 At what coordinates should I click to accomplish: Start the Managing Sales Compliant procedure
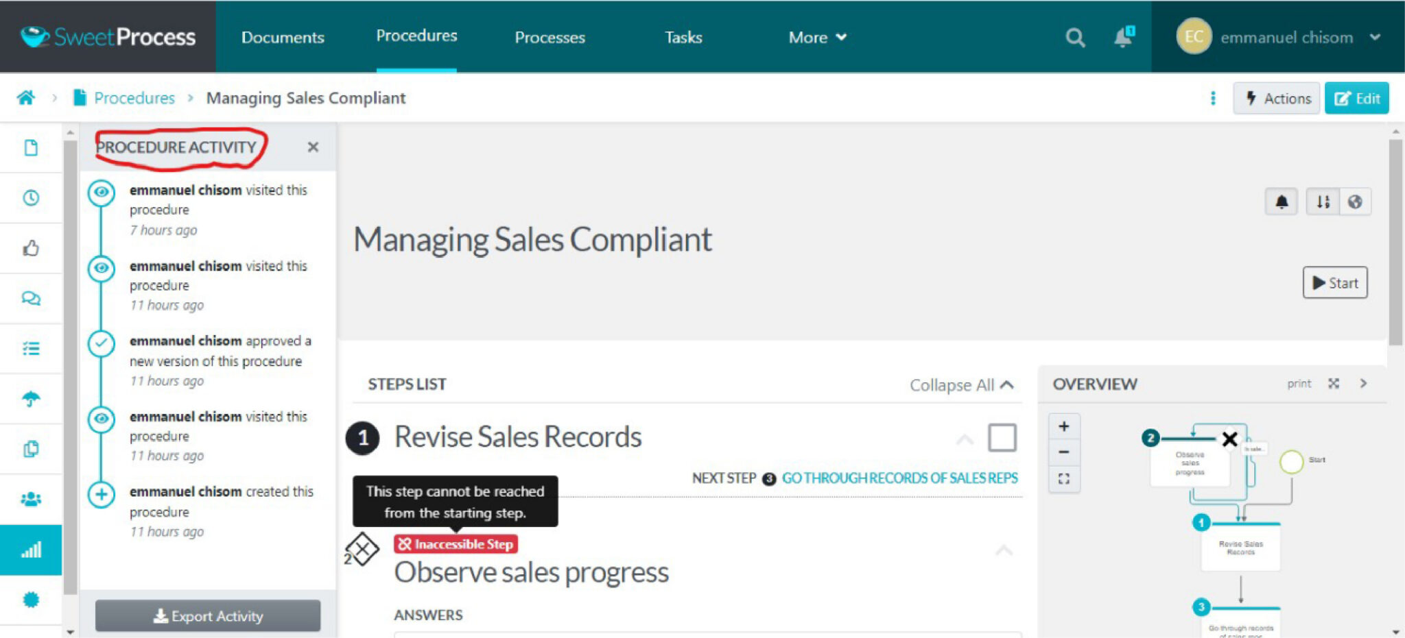point(1335,282)
